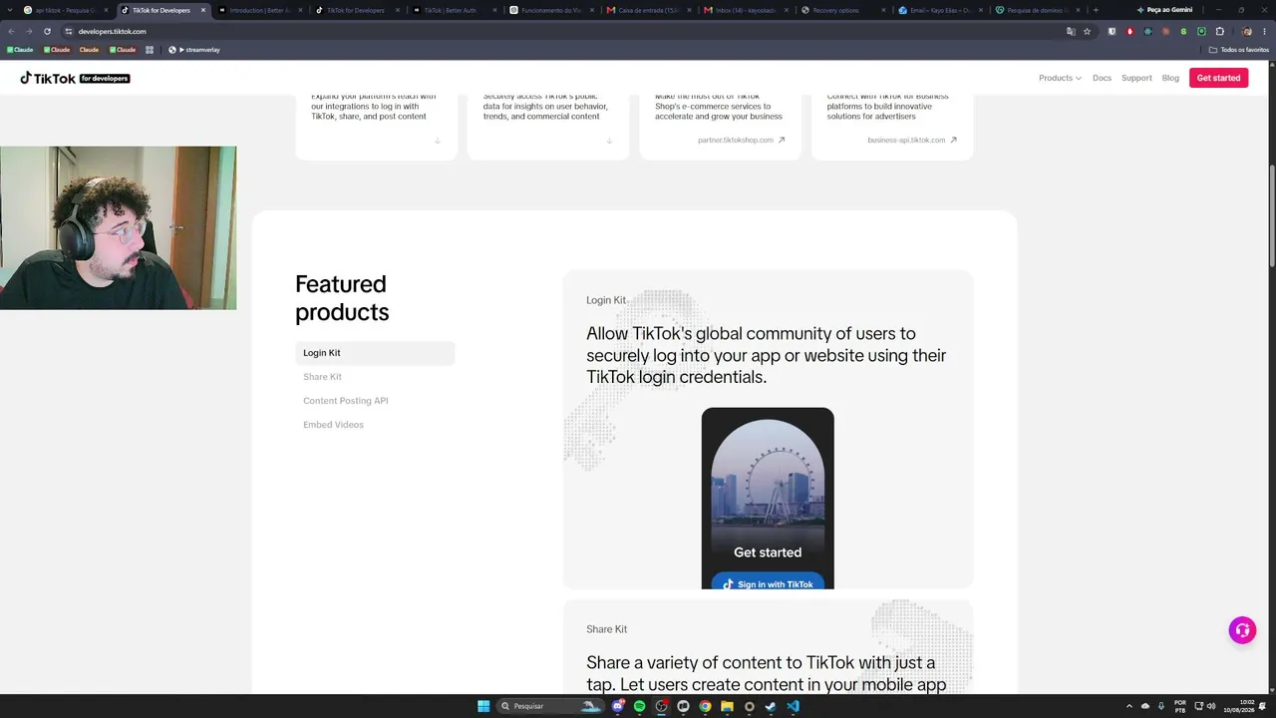This screenshot has height=718, width=1276.
Task: Select Embed Videos in Featured products list
Action: [x=333, y=425]
